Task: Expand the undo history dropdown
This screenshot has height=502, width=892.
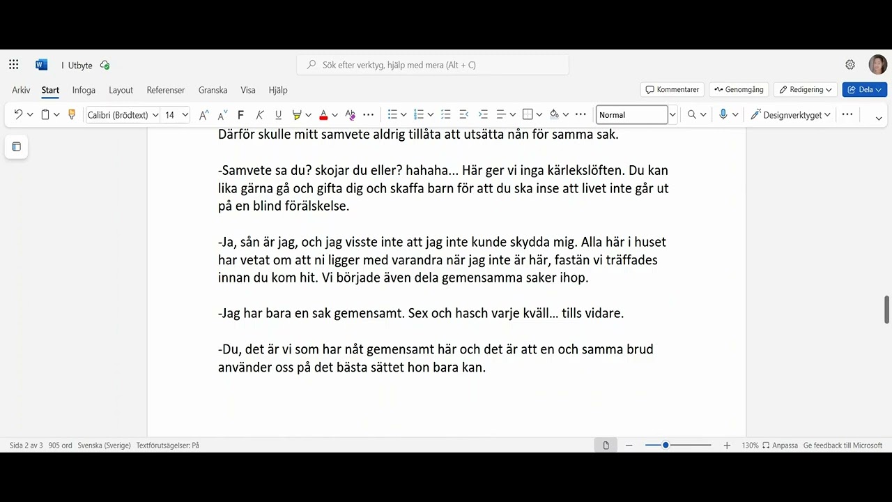Action: tap(30, 115)
